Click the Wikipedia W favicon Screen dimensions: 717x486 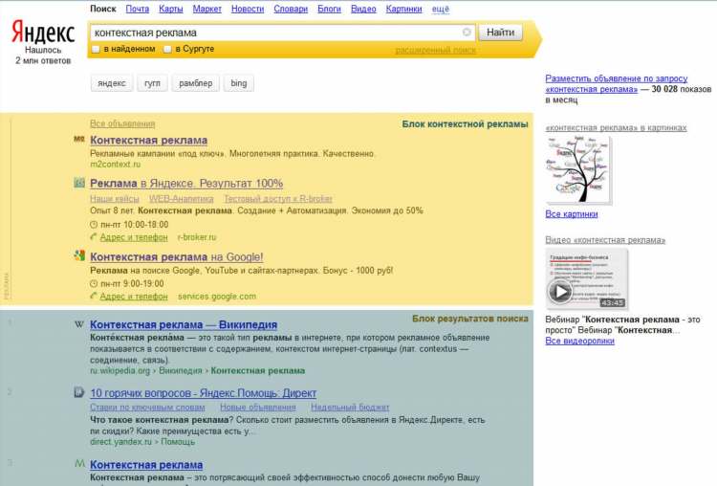click(x=79, y=324)
